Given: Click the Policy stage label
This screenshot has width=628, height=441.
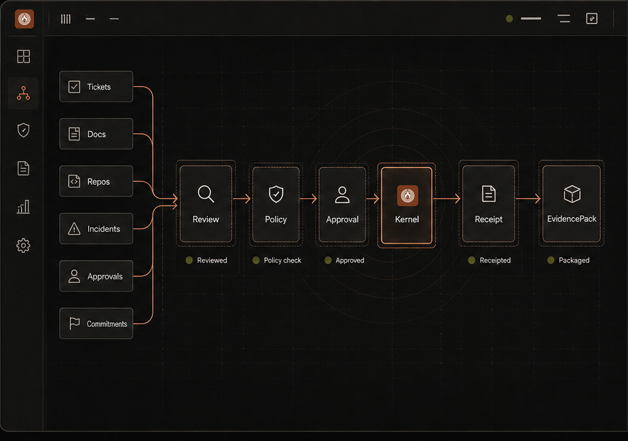Looking at the screenshot, I should [x=276, y=219].
